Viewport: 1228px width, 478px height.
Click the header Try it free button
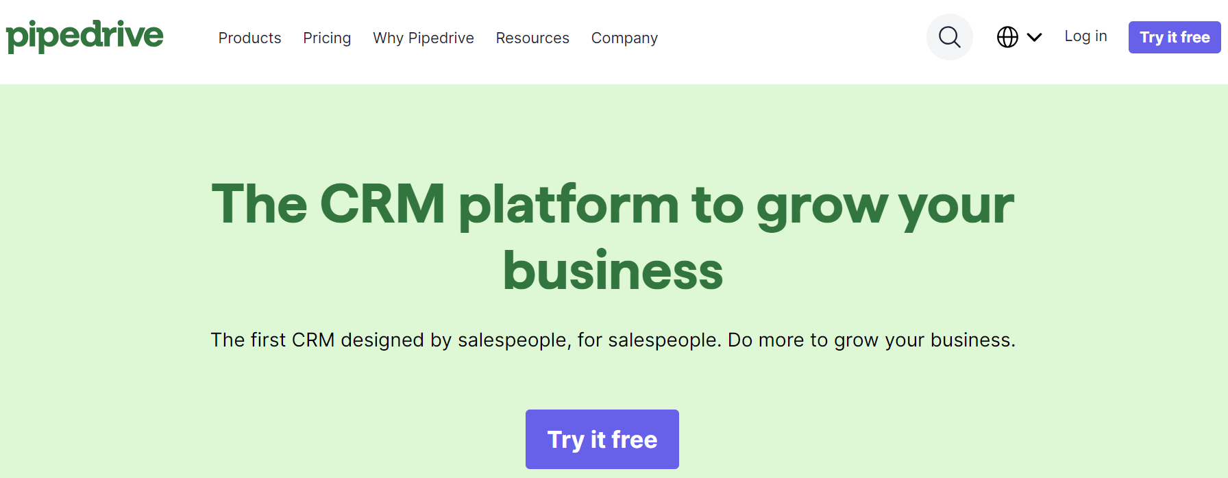[x=1175, y=37]
